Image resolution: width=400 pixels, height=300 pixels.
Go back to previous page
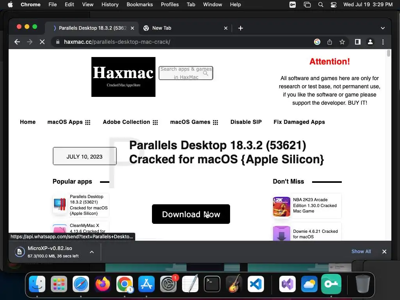point(17,42)
